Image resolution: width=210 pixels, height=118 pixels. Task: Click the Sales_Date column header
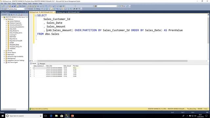[54, 66]
